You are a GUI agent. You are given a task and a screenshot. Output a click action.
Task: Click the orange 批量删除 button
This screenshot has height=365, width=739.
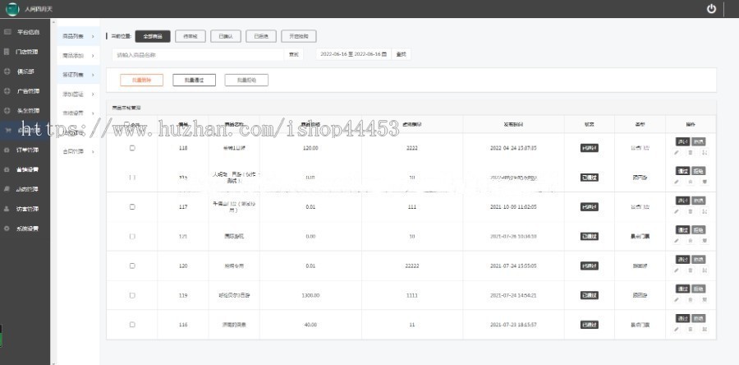coord(141,81)
